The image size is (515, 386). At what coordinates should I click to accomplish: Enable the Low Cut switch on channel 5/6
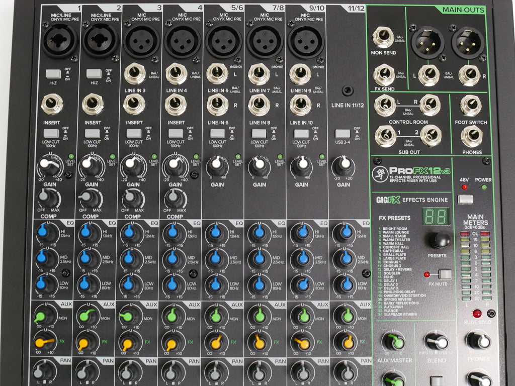pos(217,134)
